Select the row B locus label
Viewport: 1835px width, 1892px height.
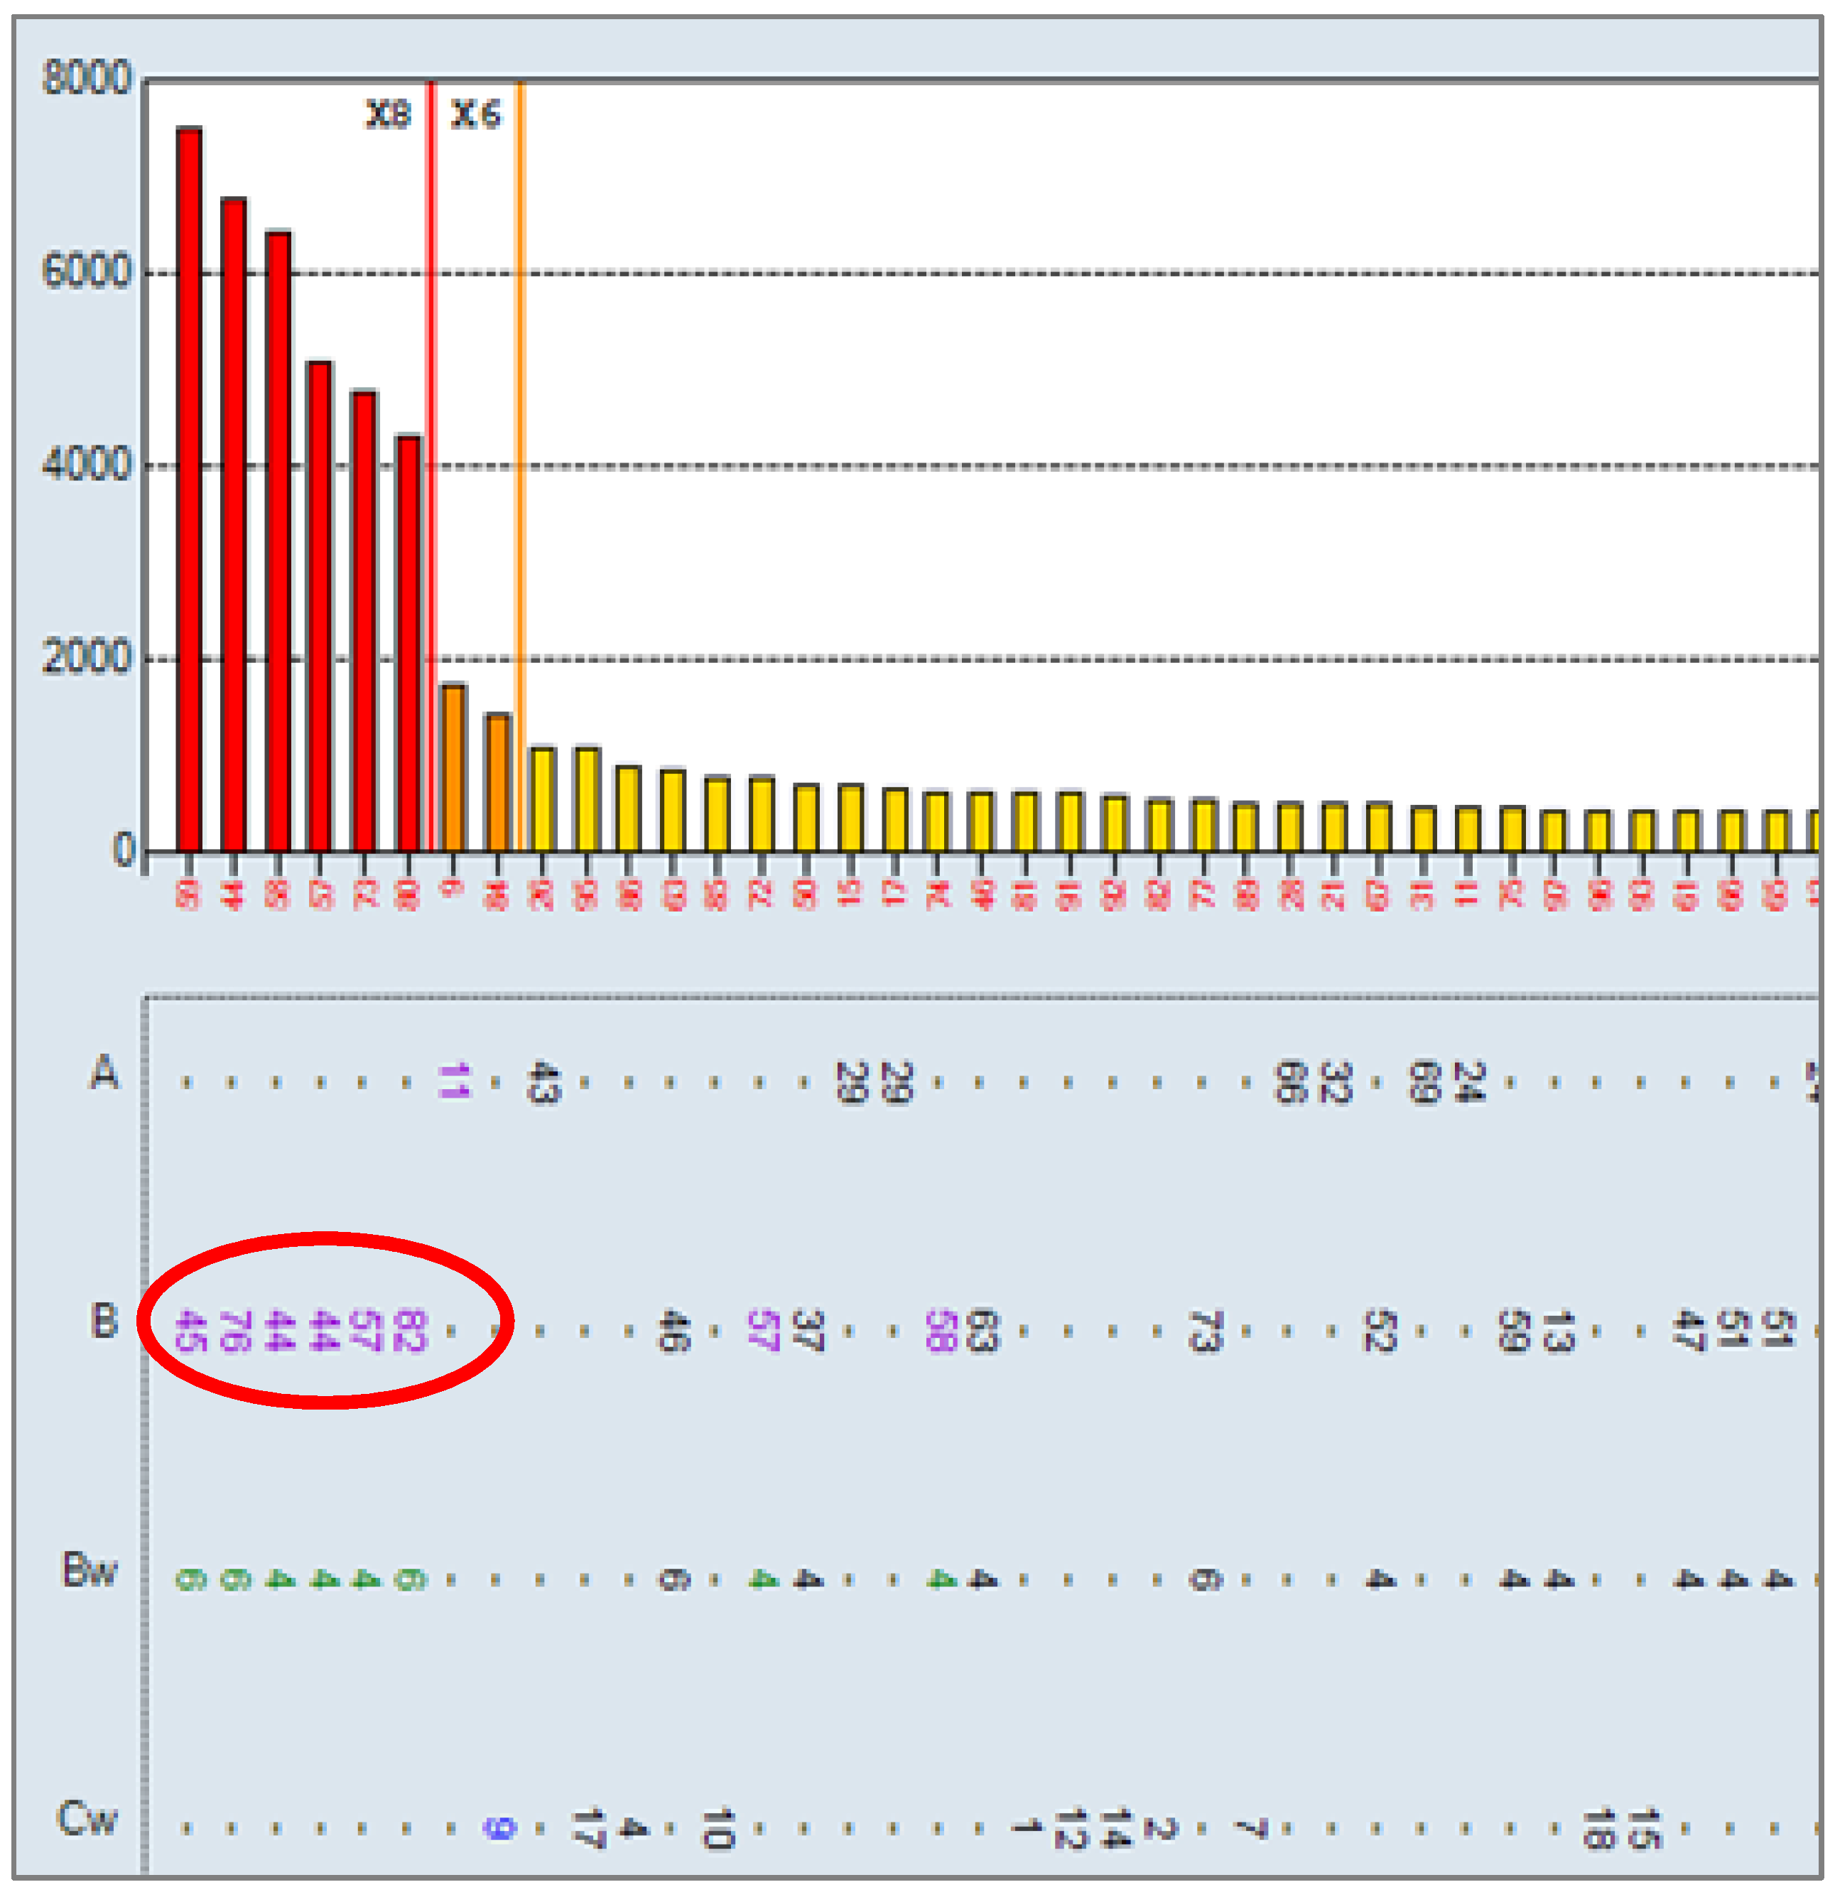104,1321
